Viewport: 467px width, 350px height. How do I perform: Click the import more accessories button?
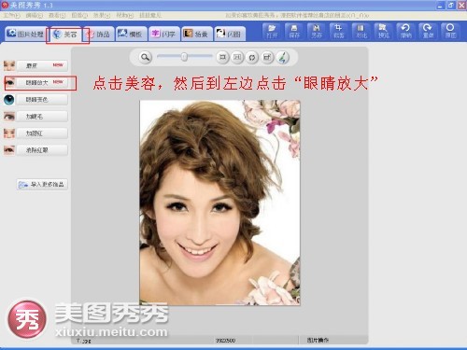pos(42,185)
